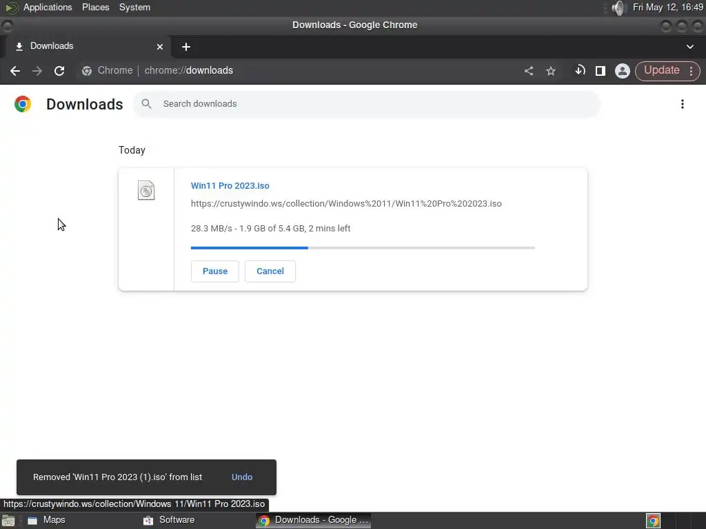Open the Places menu

coord(95,7)
